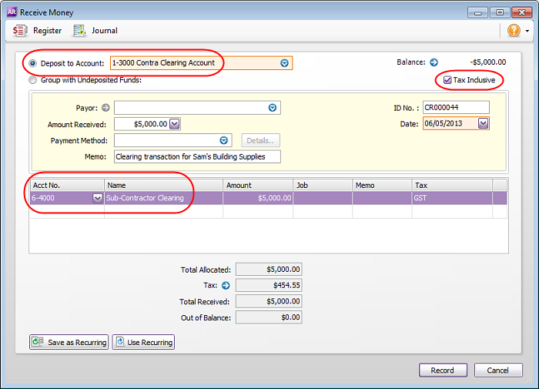Click the Balance zoom arrow icon
Screen dimensions: 539x389
(x=434, y=62)
